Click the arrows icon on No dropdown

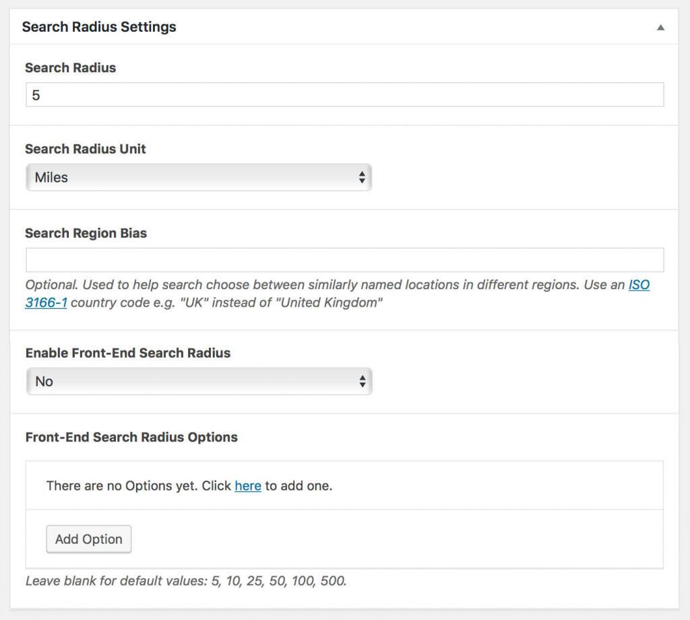click(362, 381)
